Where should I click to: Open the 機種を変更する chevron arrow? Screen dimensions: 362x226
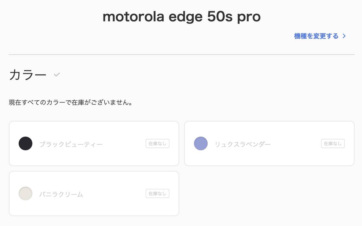(344, 36)
